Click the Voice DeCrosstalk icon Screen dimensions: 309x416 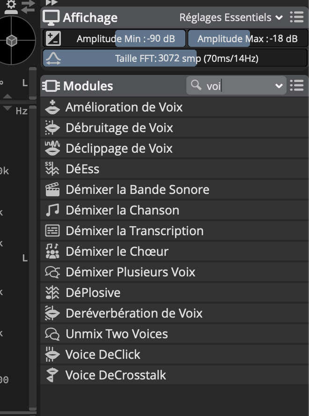[52, 375]
